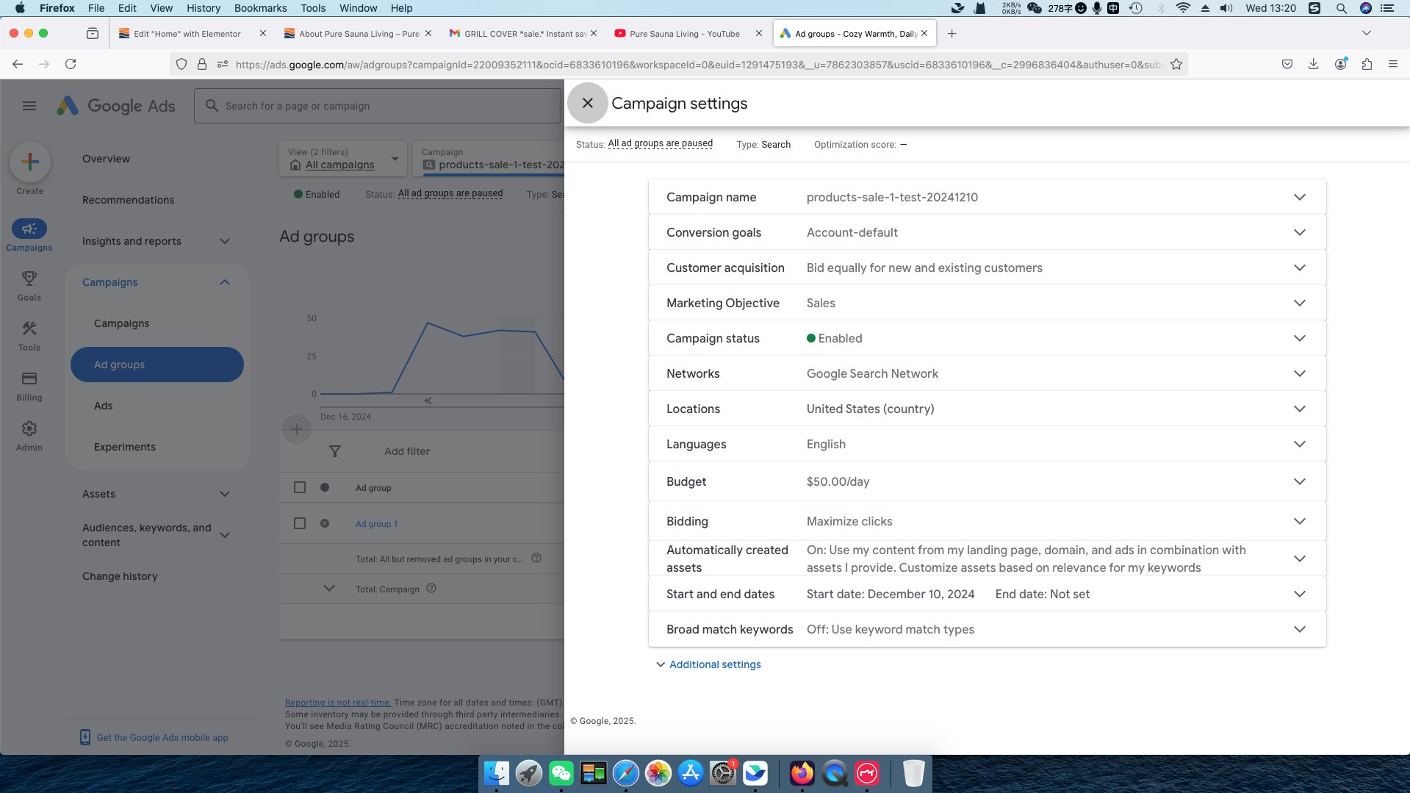Viewport: 1410px width, 793px height.
Task: Expand the Budget setting row
Action: (x=1299, y=482)
